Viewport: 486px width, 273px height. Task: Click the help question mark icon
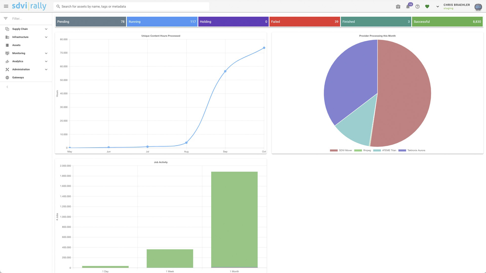[418, 7]
